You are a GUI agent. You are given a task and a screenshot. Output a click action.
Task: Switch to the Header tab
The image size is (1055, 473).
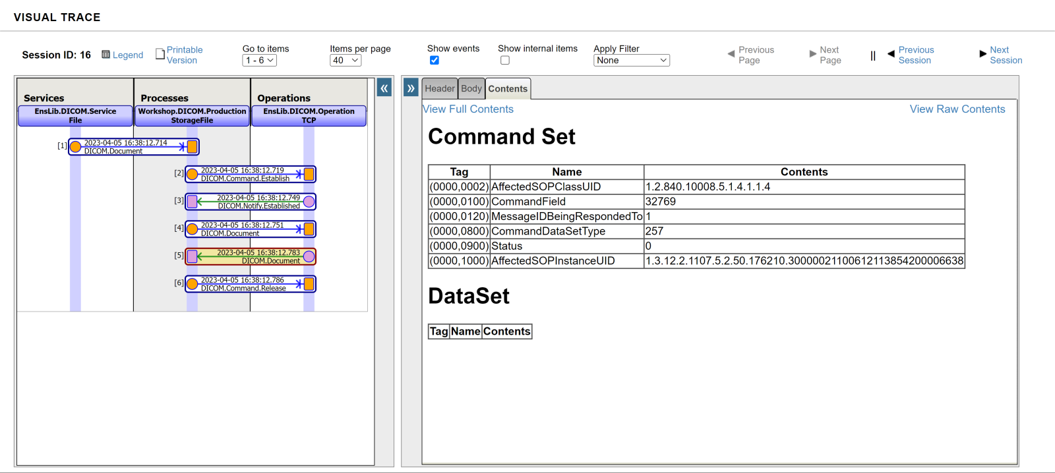tap(439, 88)
